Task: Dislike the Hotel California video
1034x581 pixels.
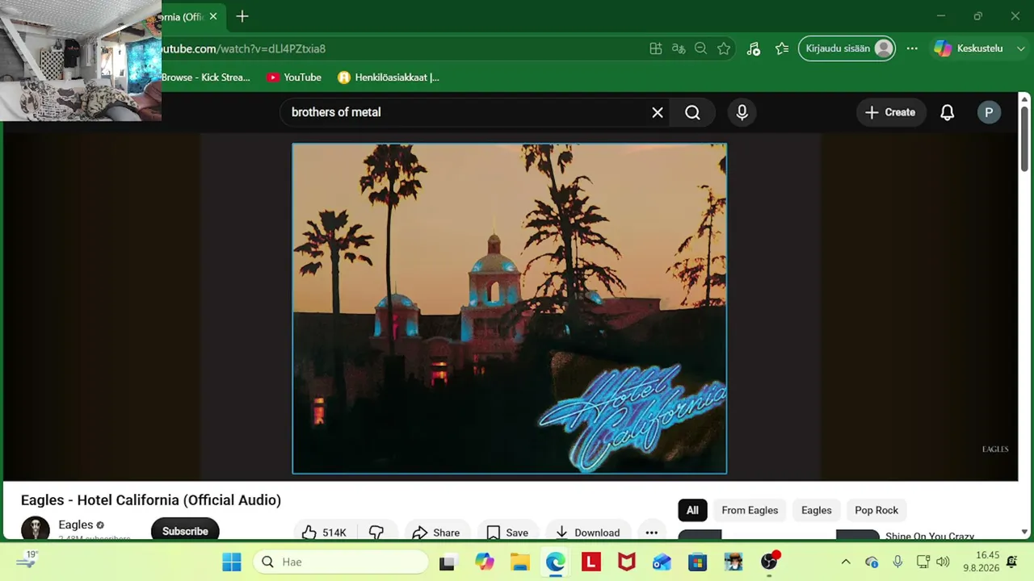Action: point(376,532)
